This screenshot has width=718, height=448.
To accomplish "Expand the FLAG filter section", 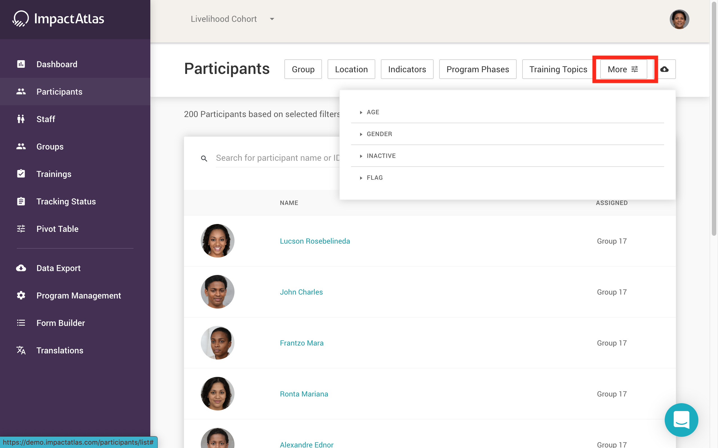I will coord(374,178).
